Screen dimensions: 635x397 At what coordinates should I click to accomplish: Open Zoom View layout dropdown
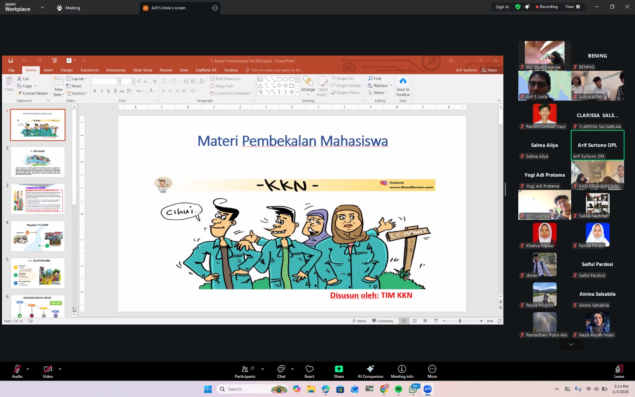click(573, 7)
